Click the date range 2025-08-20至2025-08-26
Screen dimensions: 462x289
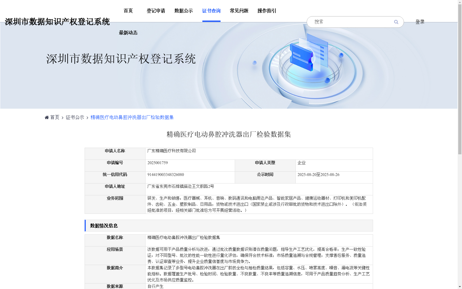(x=318, y=175)
